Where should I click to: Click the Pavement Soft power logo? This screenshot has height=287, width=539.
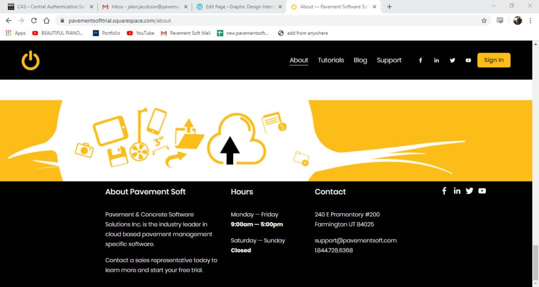click(x=31, y=61)
